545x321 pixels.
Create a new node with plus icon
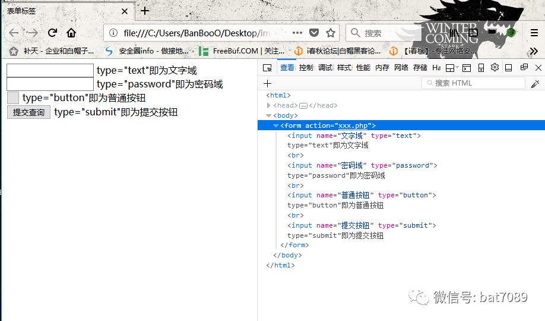coord(267,84)
